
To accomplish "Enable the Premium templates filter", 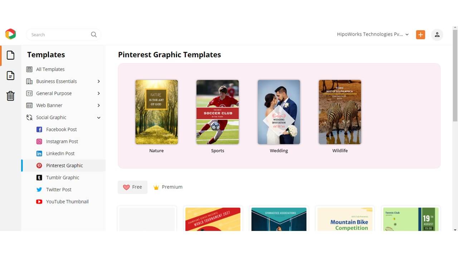I will click(167, 187).
